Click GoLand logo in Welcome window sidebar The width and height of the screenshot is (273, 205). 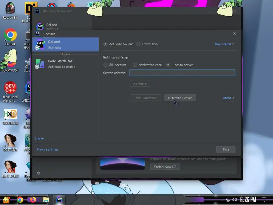click(40, 26)
